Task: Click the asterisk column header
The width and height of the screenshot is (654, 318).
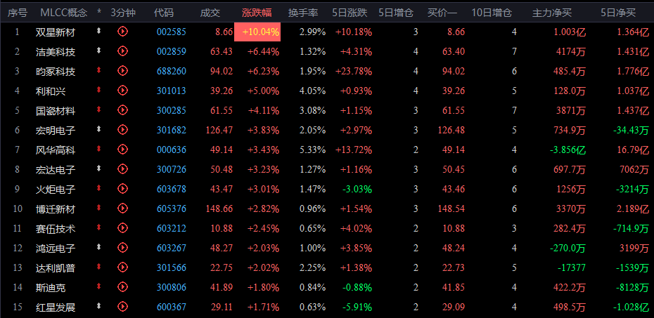Action: pos(99,13)
